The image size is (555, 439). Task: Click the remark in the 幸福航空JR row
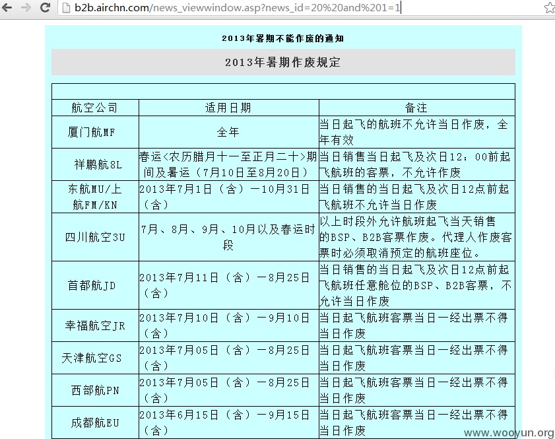tap(416, 325)
